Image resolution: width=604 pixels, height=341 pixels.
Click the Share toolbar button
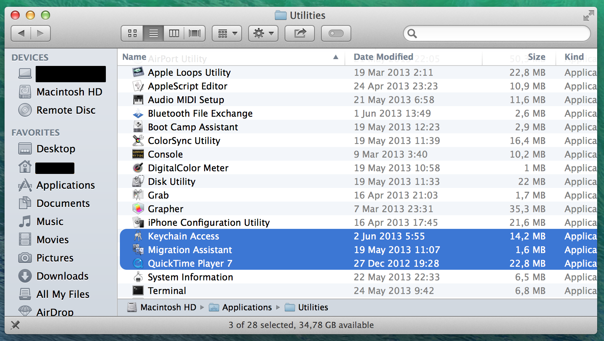click(300, 33)
